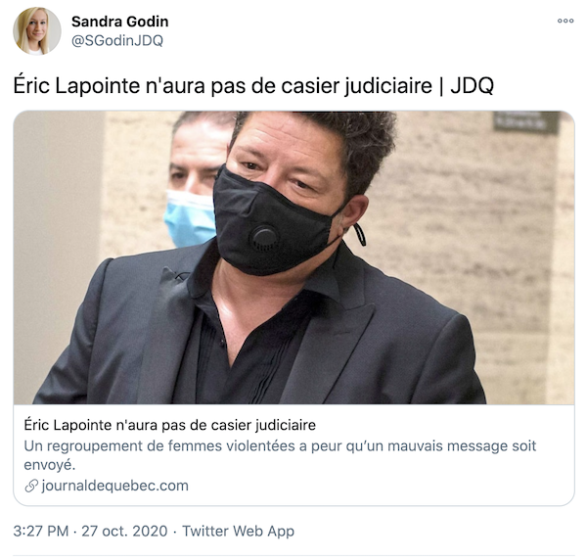Click the black face mask in the photo
The height and width of the screenshot is (558, 587).
pyautogui.click(x=275, y=221)
